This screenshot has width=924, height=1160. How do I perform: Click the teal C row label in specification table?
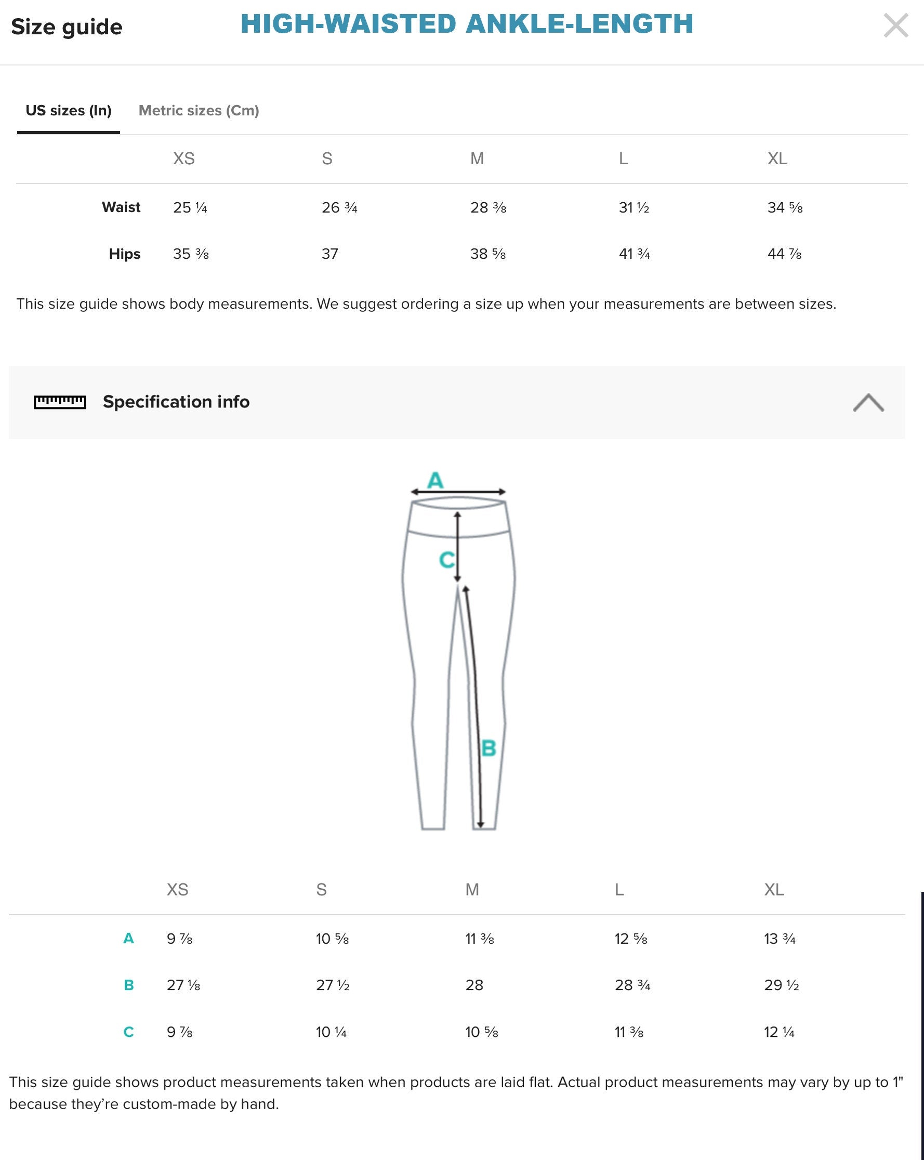128,1032
